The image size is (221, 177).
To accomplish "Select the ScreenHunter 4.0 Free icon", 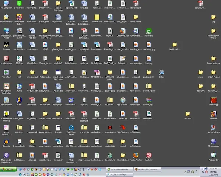I will [x=6, y=114].
